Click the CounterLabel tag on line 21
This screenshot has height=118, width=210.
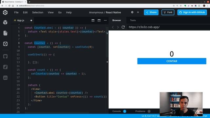(x=45, y=93)
